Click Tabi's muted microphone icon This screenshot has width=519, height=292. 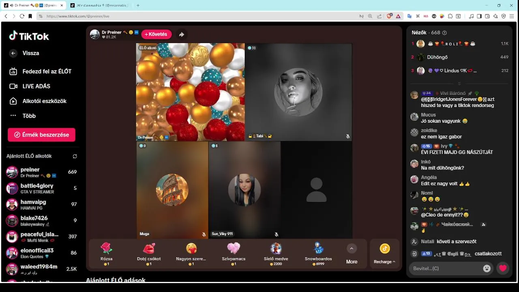pos(347,137)
